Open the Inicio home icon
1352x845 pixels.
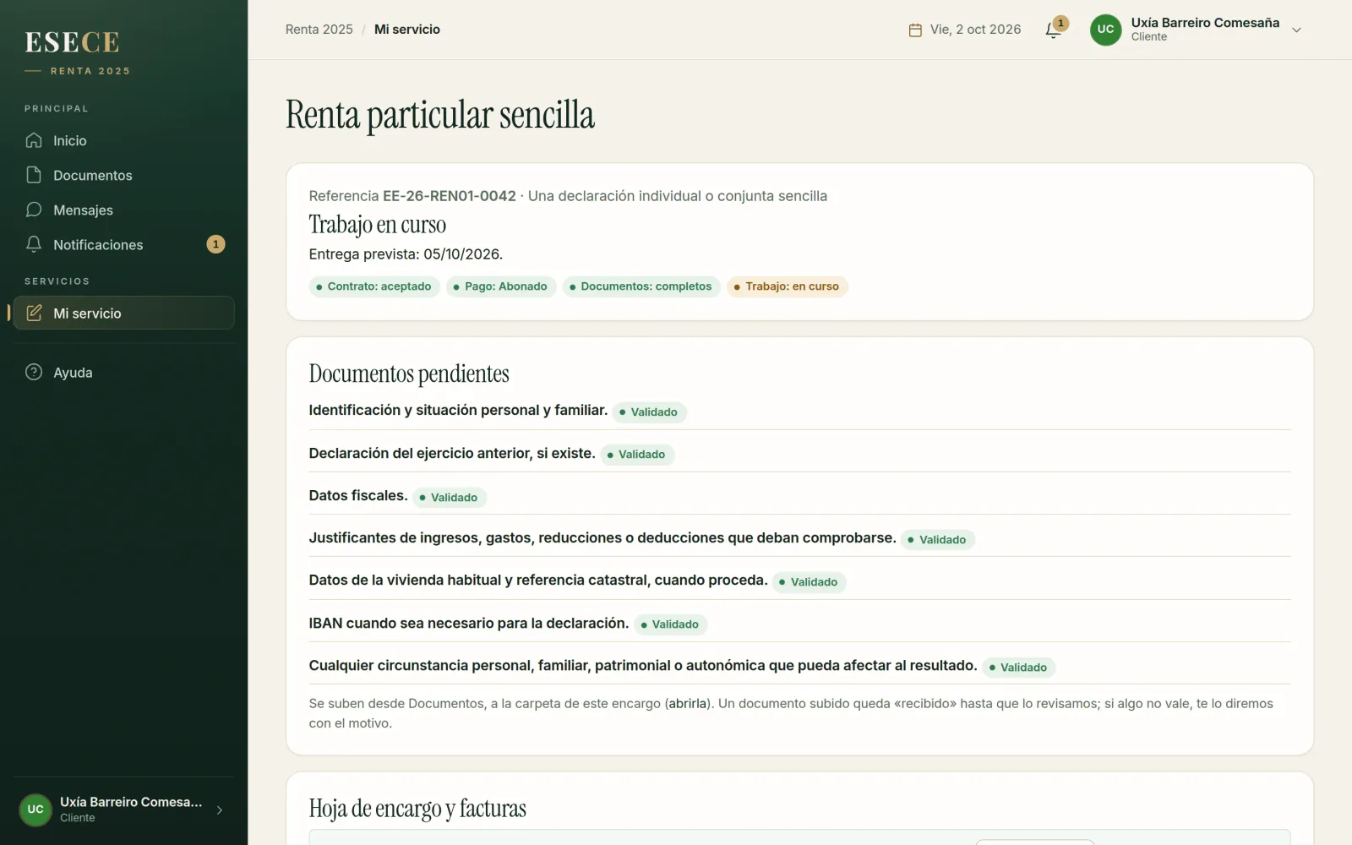point(34,140)
